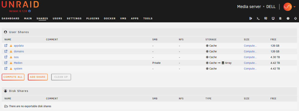The height and width of the screenshot is (111, 299).
Task: Expand the account dropdown arrow
Action: tap(295, 7)
